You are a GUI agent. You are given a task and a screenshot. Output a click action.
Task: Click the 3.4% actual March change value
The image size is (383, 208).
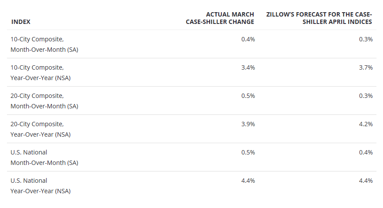[248, 67]
